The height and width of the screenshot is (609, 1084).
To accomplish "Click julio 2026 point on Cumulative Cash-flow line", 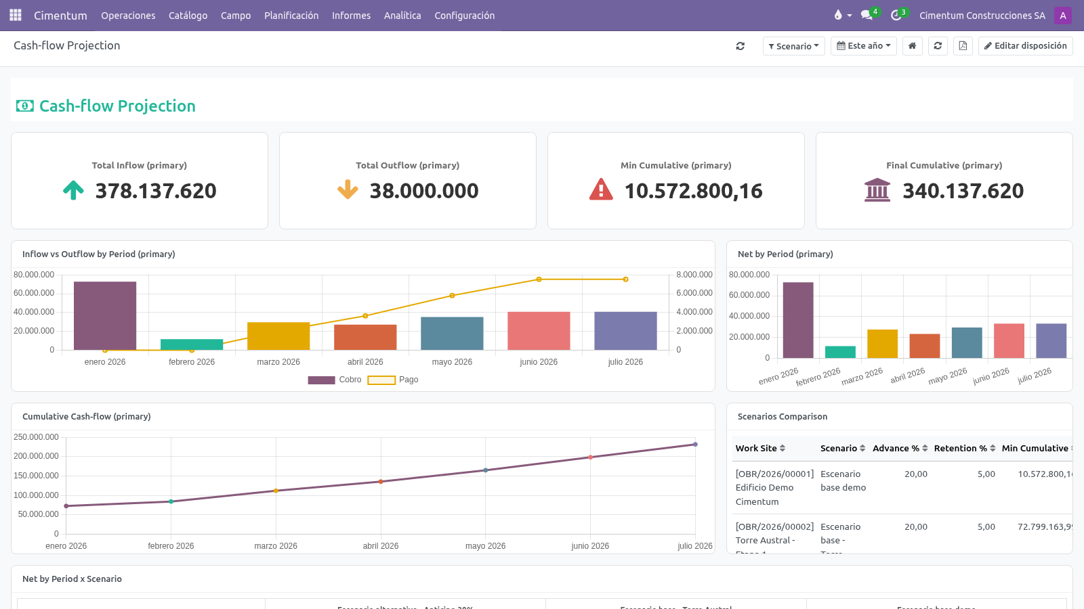I will click(695, 445).
